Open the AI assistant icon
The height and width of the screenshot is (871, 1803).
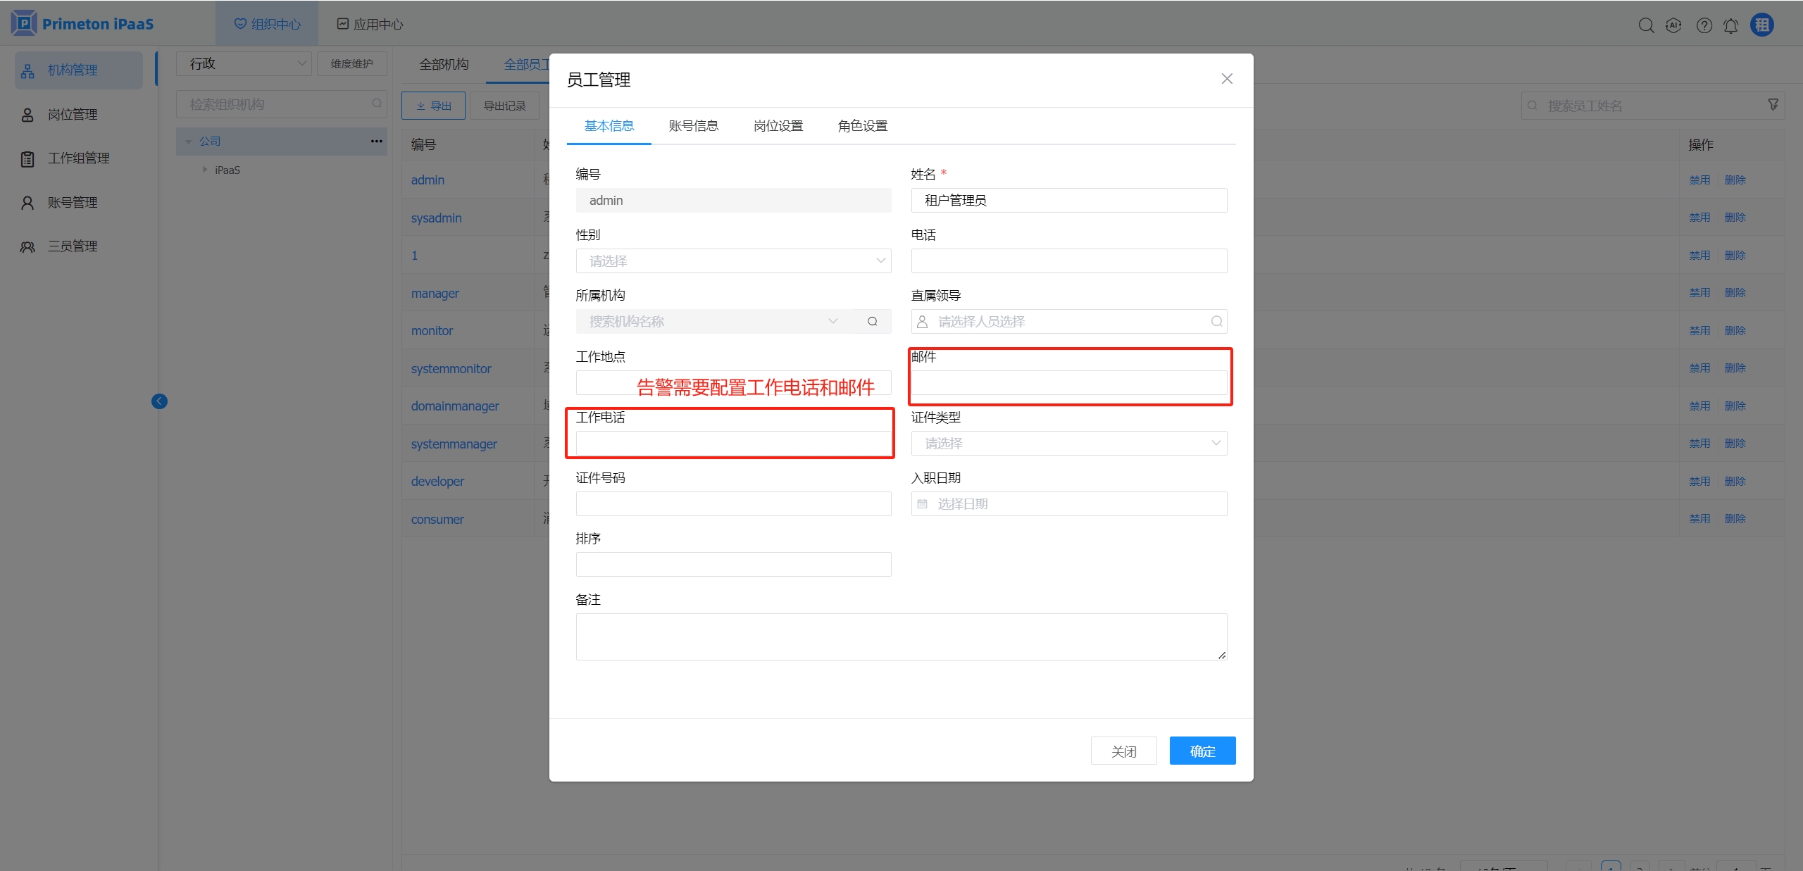(x=1673, y=25)
